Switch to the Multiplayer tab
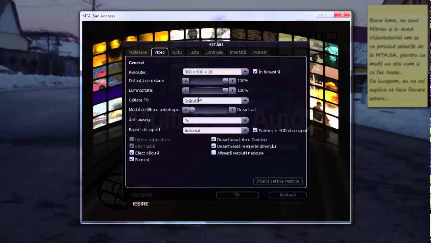 pos(138,52)
